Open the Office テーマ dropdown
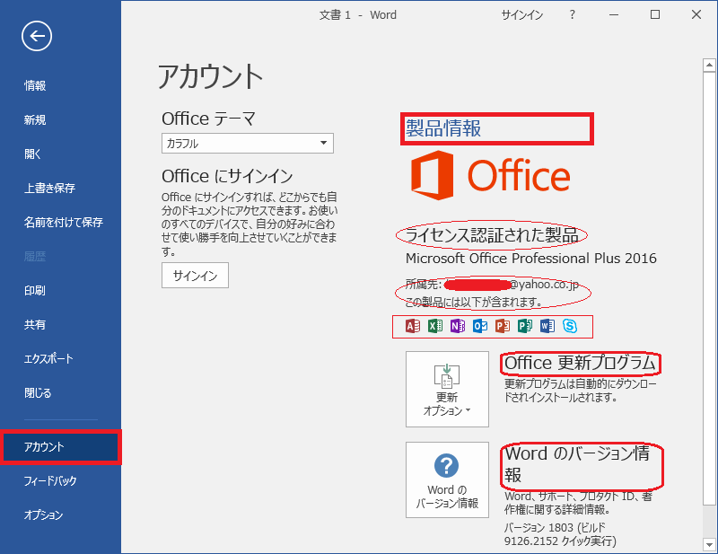 [x=248, y=144]
